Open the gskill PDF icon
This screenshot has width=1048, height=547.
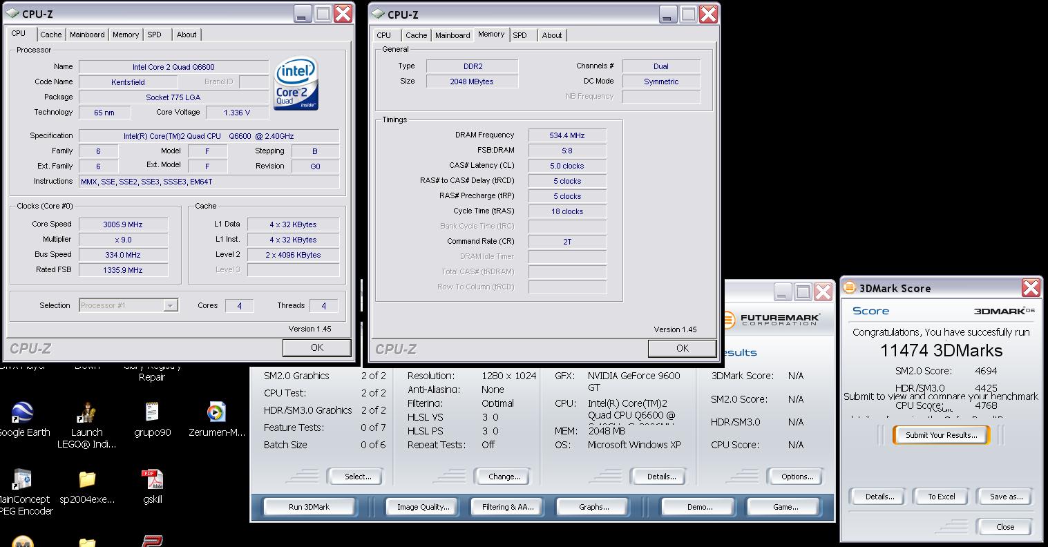152,479
